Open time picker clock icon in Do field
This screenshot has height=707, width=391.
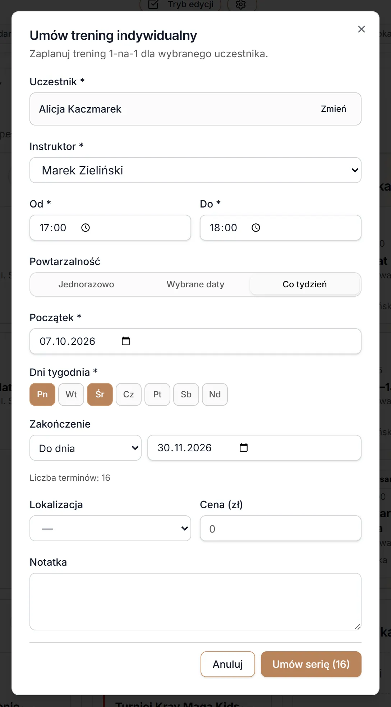tap(256, 228)
